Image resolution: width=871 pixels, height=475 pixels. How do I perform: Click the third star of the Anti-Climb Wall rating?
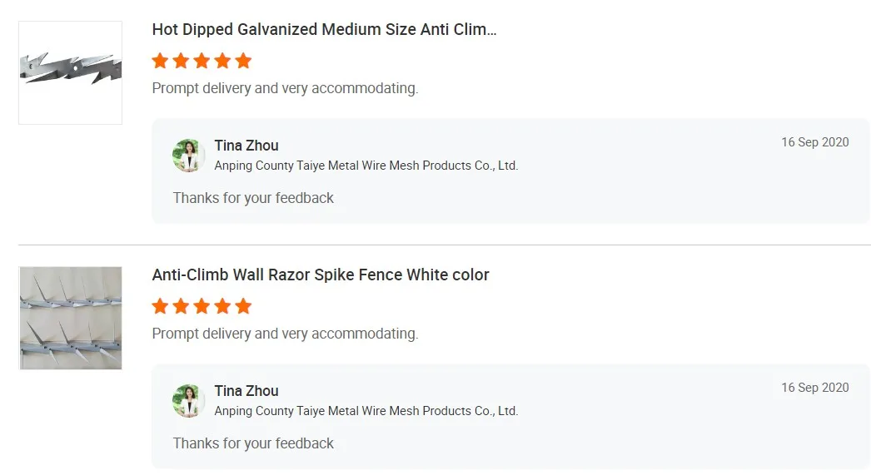tap(202, 306)
